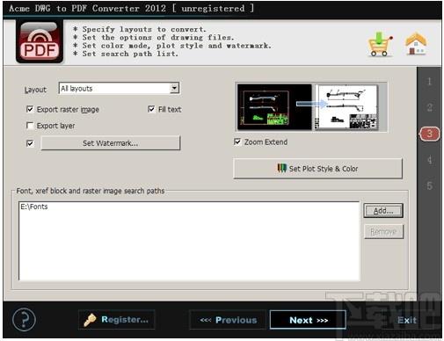The width and height of the screenshot is (444, 341).
Task: Click the black-to-white drawing preview thumbnail
Action: 310,107
